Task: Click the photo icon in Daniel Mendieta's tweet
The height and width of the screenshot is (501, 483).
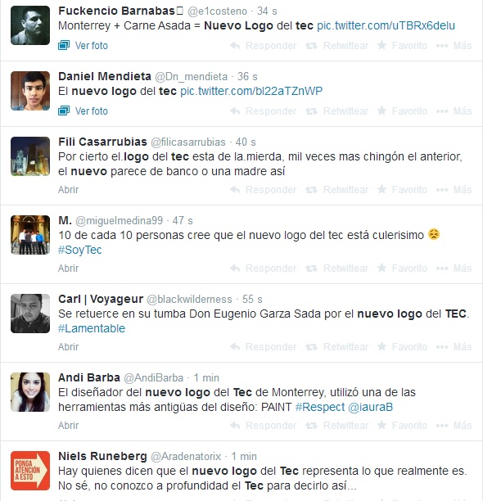Action: coord(64,111)
